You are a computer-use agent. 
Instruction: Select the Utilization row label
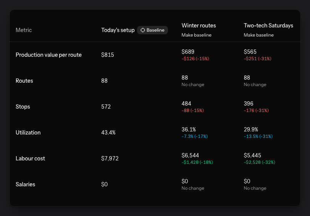[x=28, y=133]
